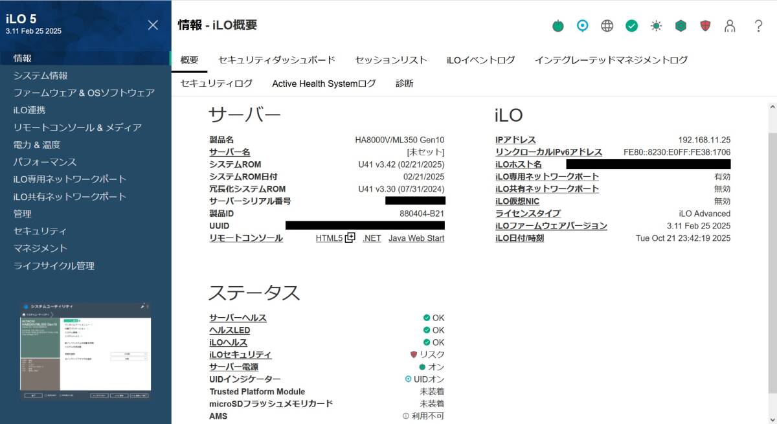
Task: Click the リンクローカルIPv6アドレス link
Action: click(x=548, y=152)
